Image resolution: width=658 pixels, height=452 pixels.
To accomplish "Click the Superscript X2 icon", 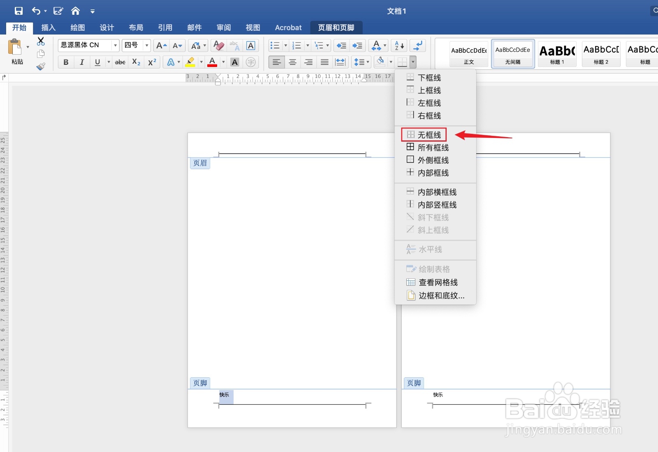I will click(152, 62).
